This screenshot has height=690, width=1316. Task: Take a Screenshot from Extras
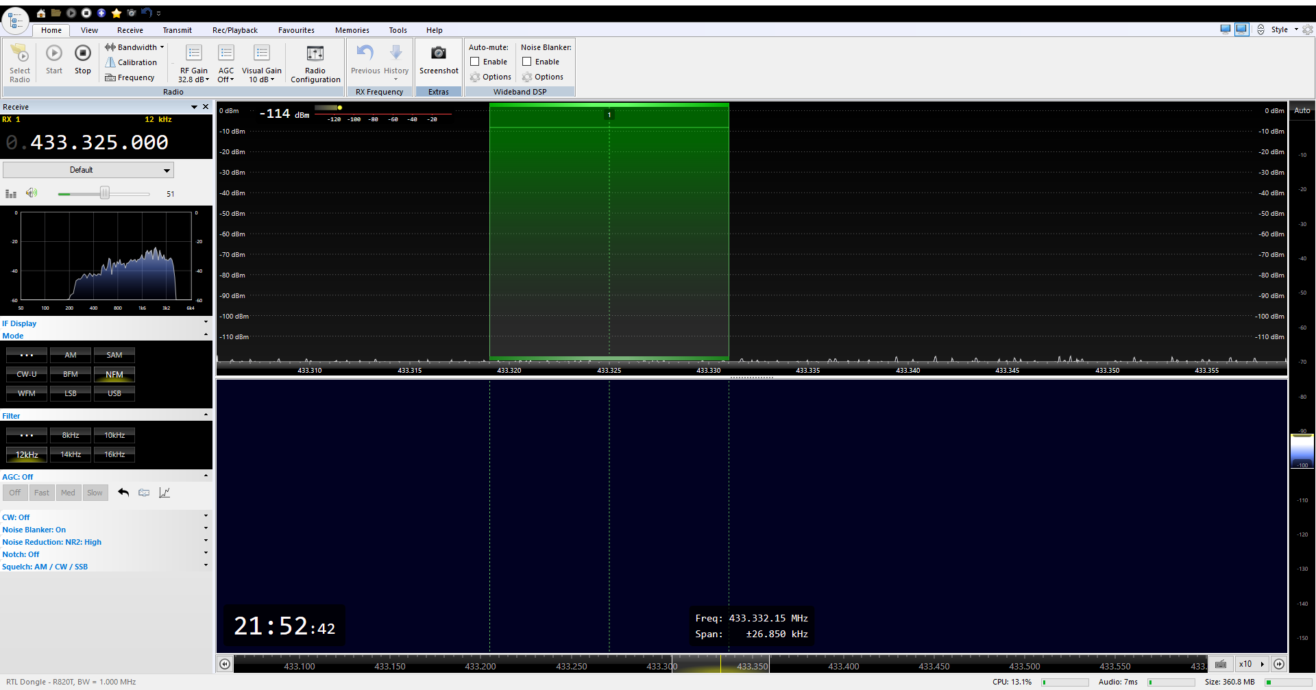coord(439,60)
